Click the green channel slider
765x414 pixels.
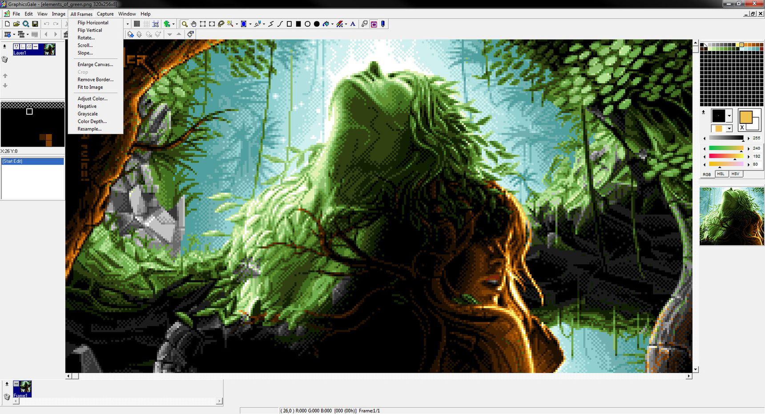(726, 156)
